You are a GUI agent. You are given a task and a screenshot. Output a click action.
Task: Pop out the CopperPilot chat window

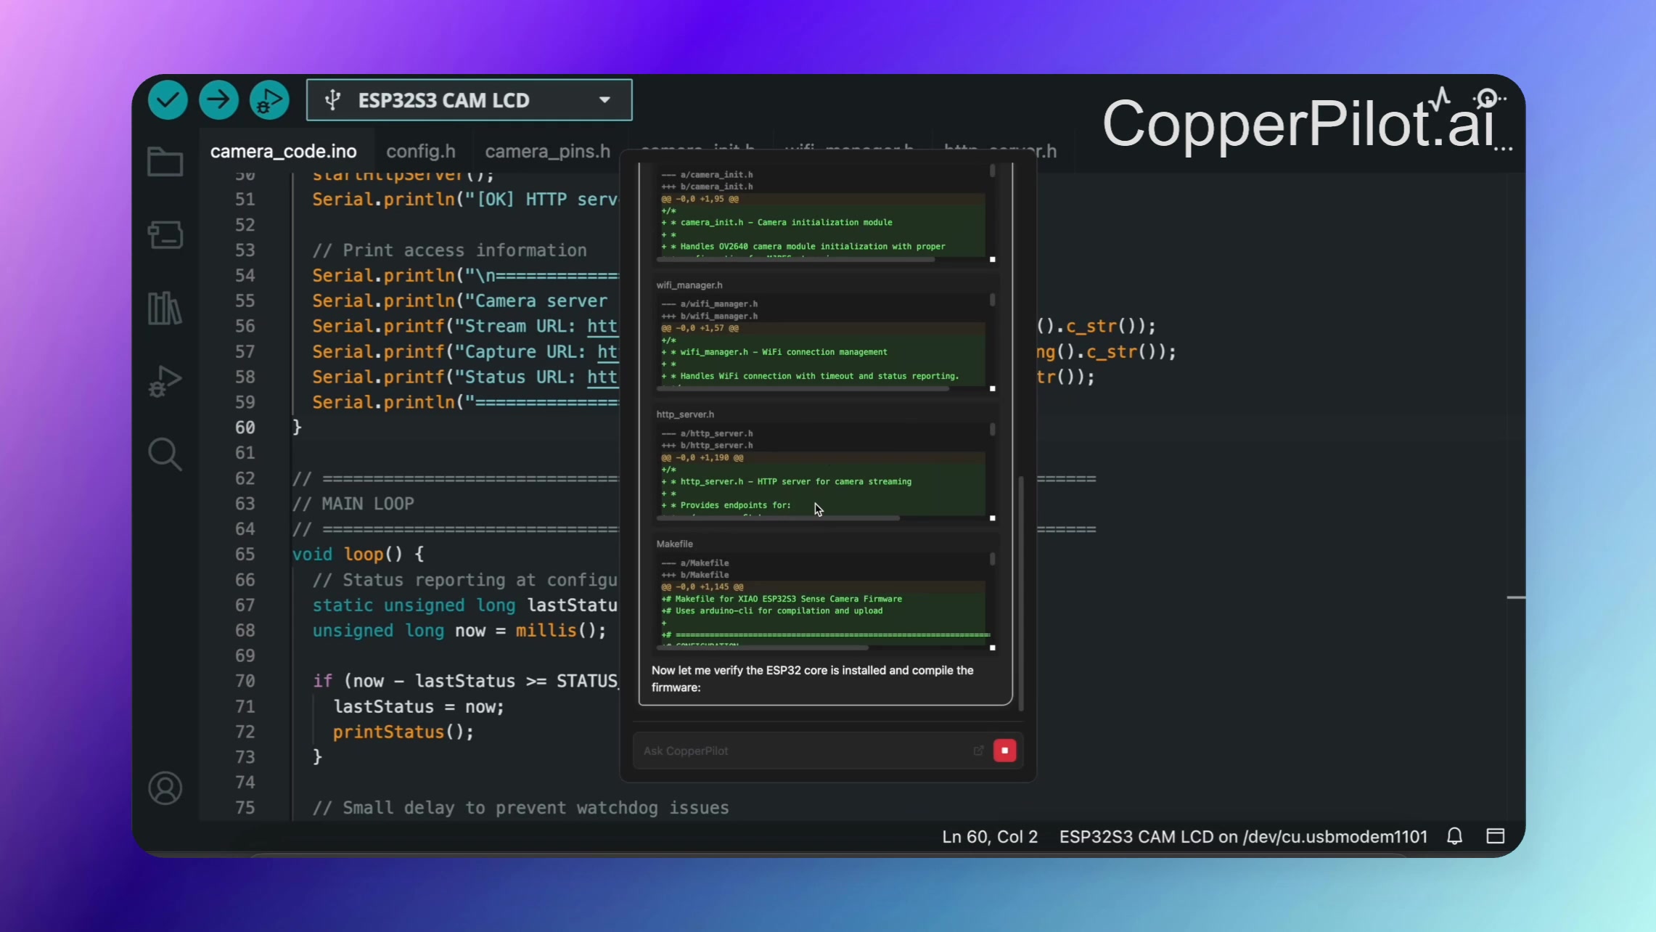[x=978, y=751]
